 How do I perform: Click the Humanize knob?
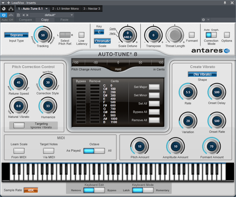(x=48, y=106)
